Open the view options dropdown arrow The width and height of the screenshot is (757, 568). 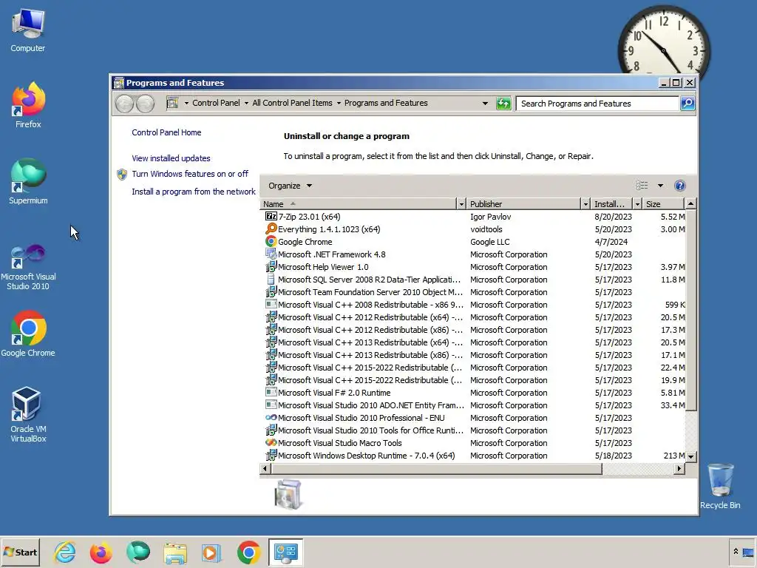pos(660,186)
